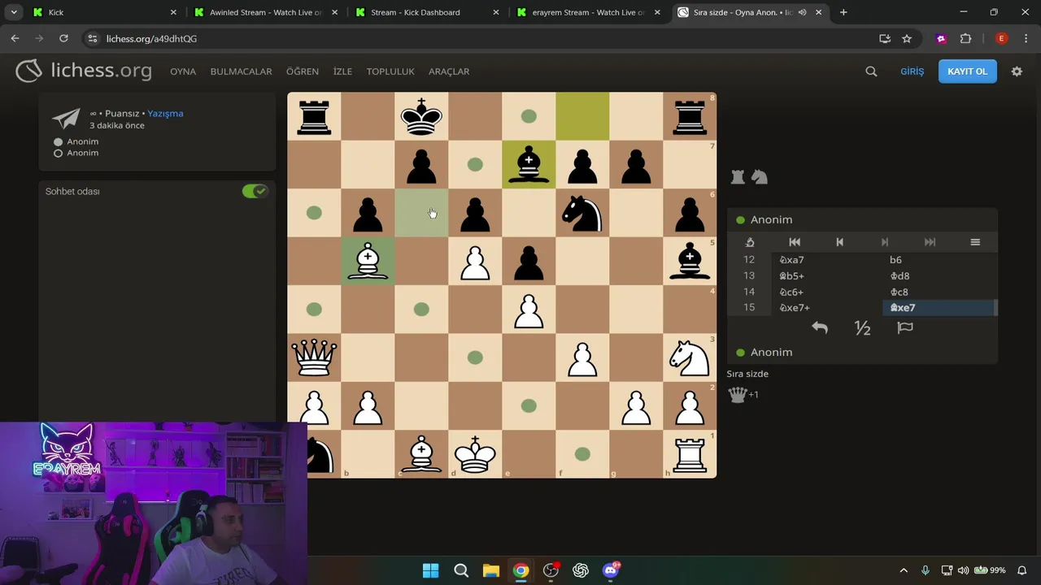Click the white knight on h3
Image resolution: width=1041 pixels, height=585 pixels.
[x=690, y=357]
